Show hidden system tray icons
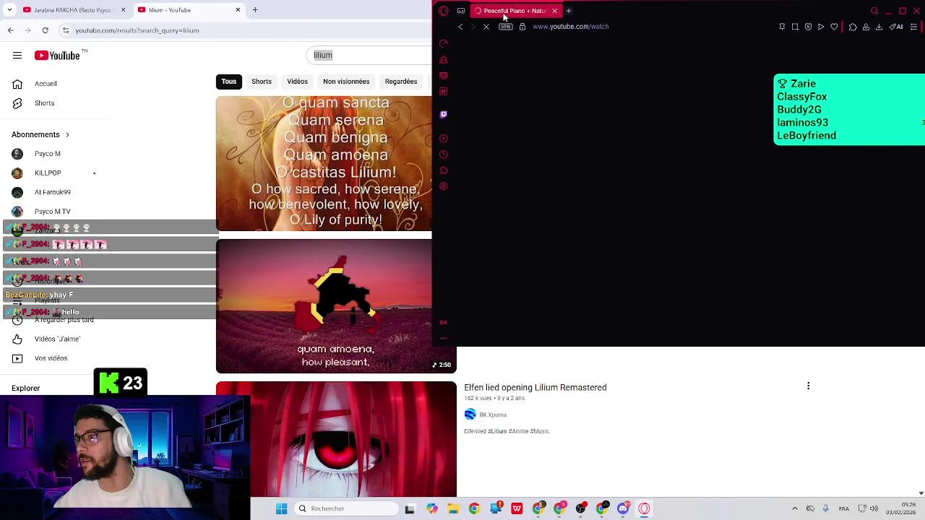The image size is (925, 520). (x=795, y=508)
